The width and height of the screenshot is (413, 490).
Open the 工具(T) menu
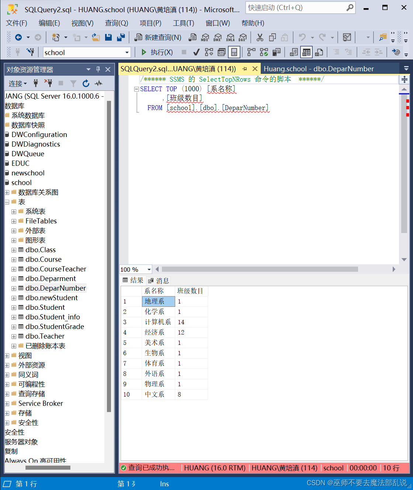184,23
